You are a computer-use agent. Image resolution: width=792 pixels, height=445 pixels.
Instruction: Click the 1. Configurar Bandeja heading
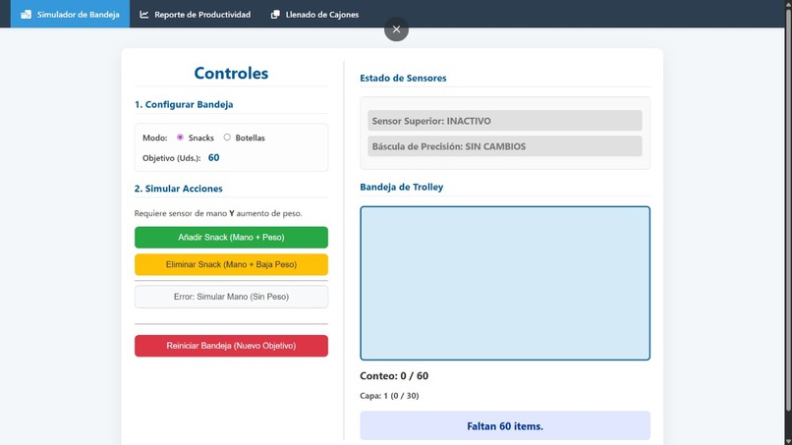point(184,104)
